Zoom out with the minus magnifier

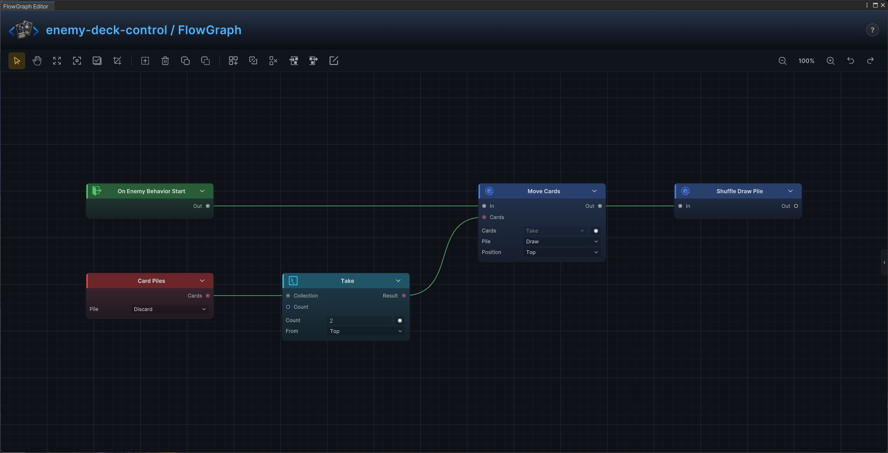point(782,61)
